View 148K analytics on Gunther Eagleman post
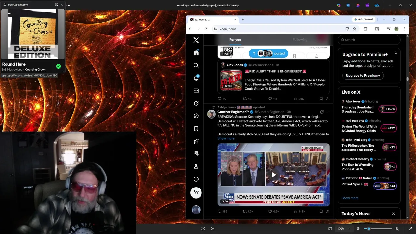Screen dimensions: 416x234 coord(299,211)
